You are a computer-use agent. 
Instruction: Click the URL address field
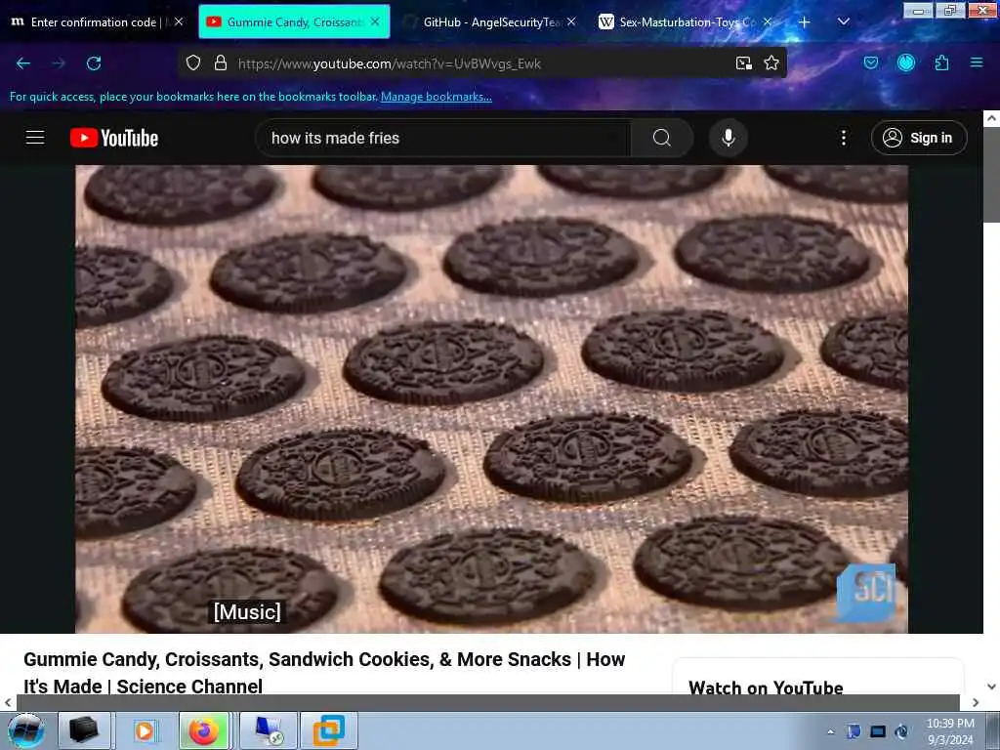click(481, 63)
